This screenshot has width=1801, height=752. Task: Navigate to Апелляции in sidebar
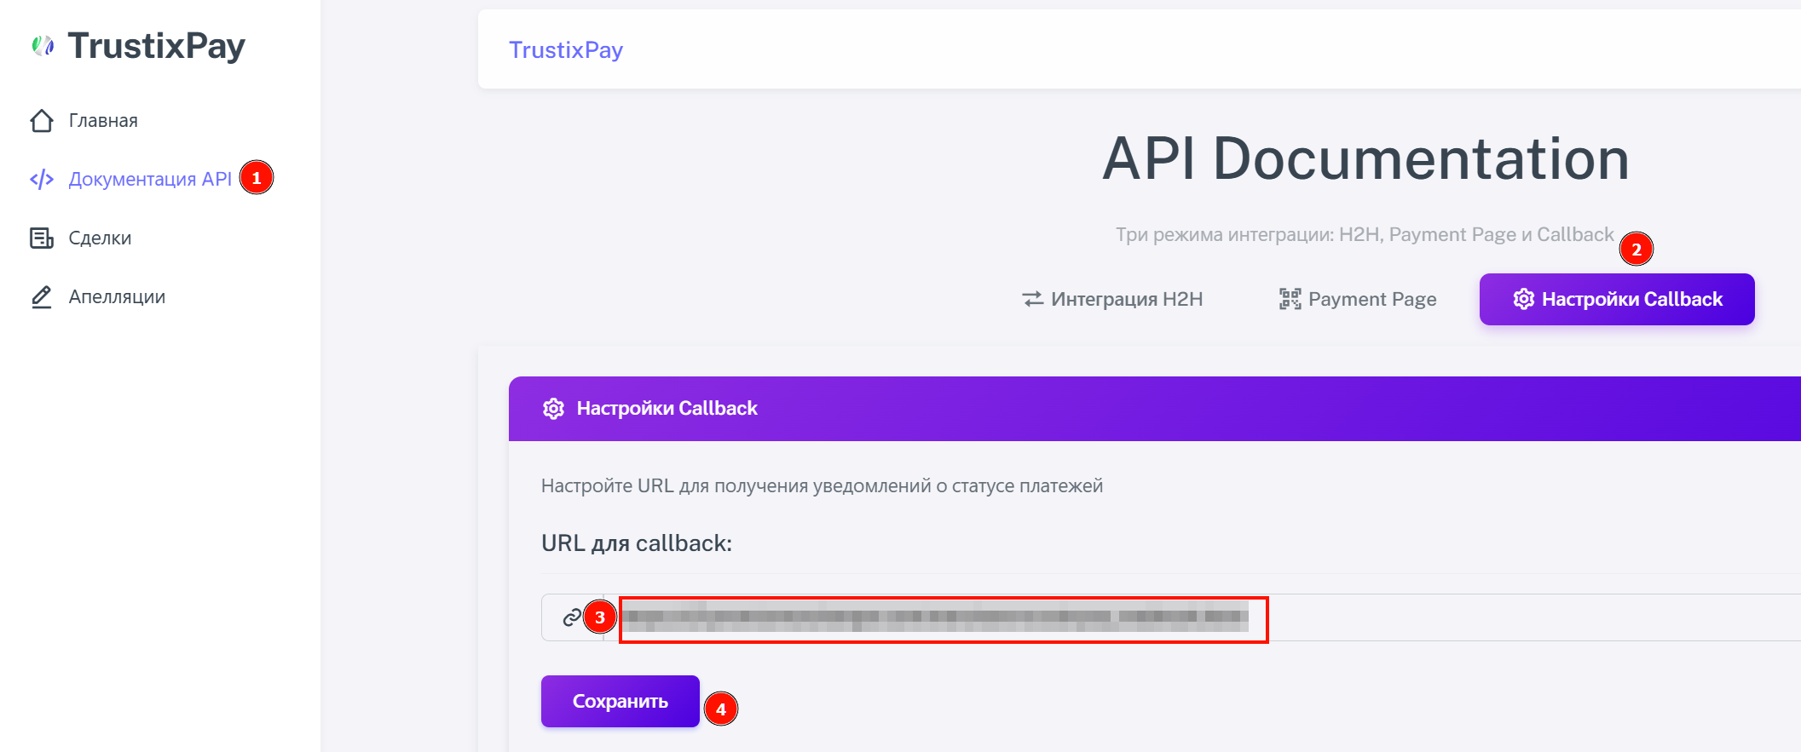coord(117,297)
